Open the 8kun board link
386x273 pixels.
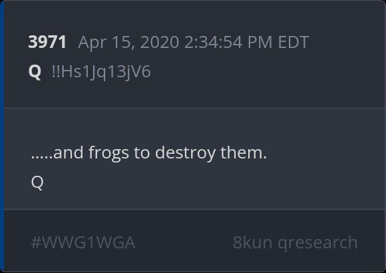pos(252,242)
